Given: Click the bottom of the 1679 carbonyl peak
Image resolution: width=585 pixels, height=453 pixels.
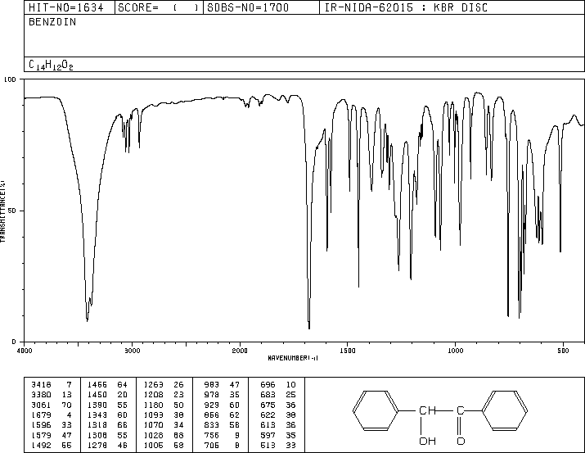Looking at the screenshot, I should (x=308, y=327).
